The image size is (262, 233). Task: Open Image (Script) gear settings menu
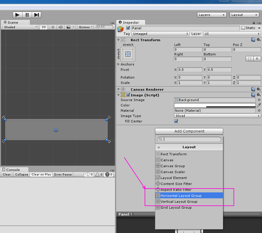(258, 95)
